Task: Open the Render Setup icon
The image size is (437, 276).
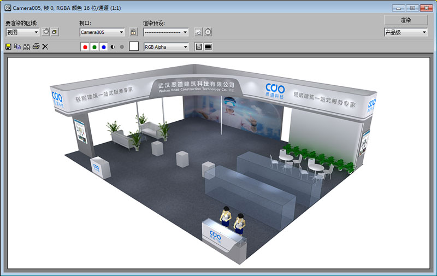Action: (x=198, y=32)
